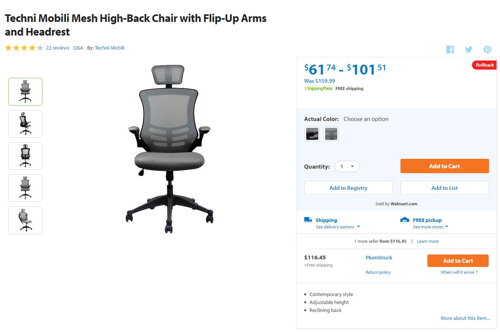Viewport: 500px width, 332px height.
Task: Click the FREE pickup store icon
Action: 405,220
